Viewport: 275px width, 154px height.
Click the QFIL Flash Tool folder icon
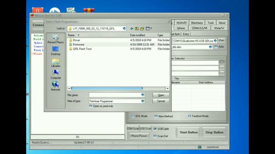coord(70,49)
